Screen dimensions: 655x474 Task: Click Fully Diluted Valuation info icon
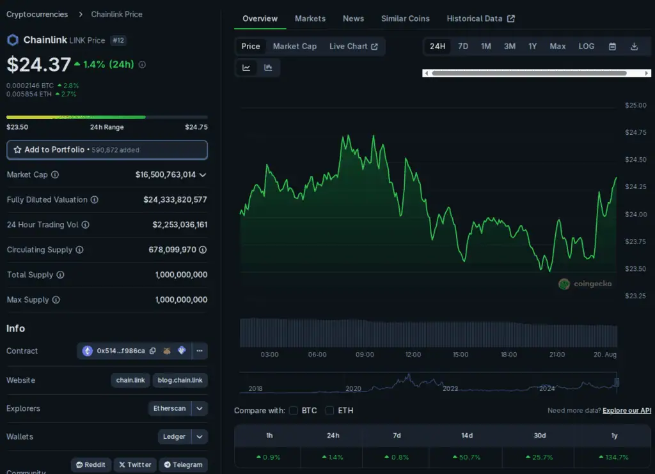pos(95,199)
